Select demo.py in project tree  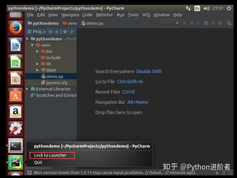click(51, 76)
